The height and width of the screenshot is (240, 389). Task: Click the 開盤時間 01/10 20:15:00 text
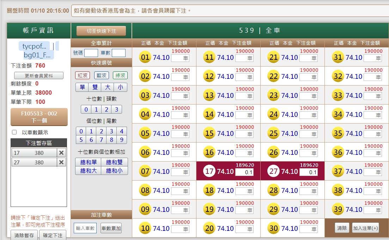38,11
